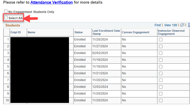Image resolution: width=190 pixels, height=105 pixels.
Task: Click the date 12/03/2024 in row 8
Action: coord(100,87)
